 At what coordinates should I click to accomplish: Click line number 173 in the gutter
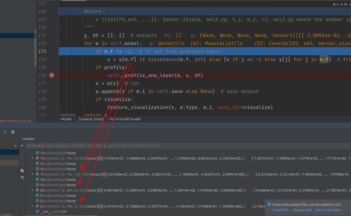(x=42, y=51)
